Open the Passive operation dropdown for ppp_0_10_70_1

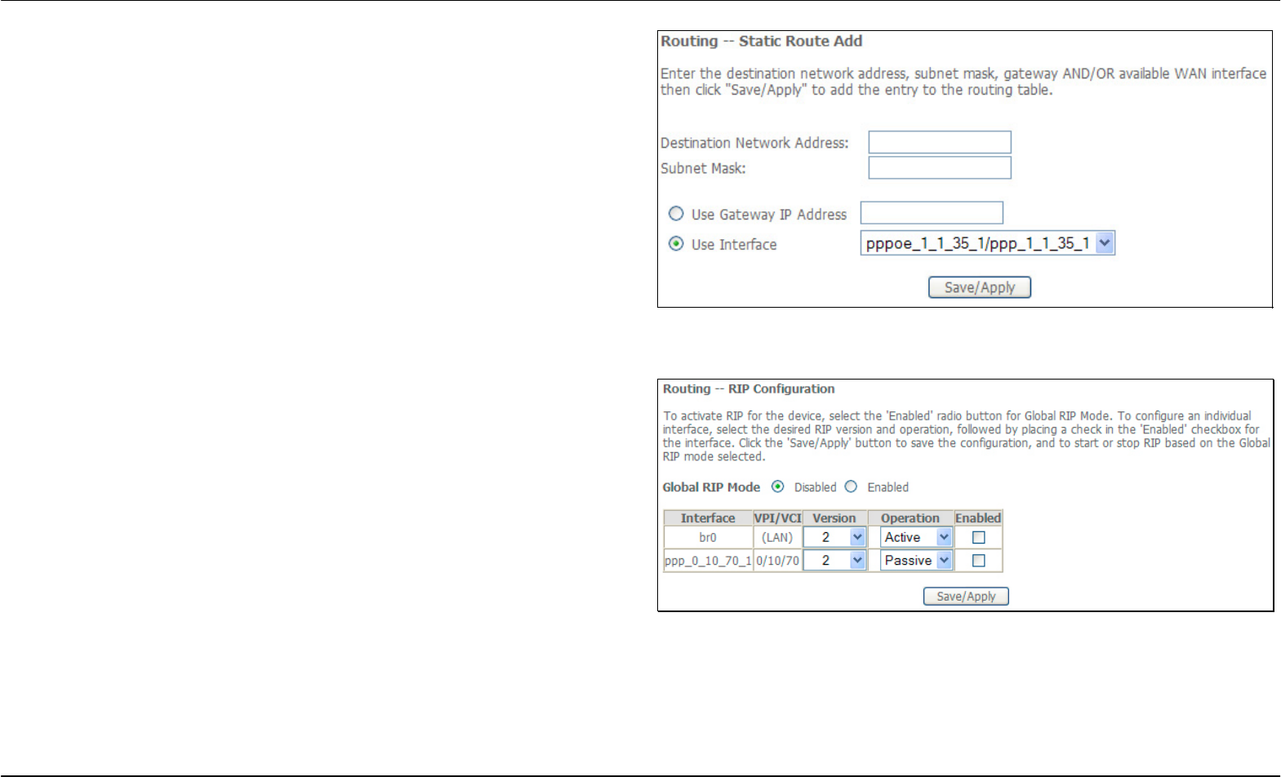point(916,560)
